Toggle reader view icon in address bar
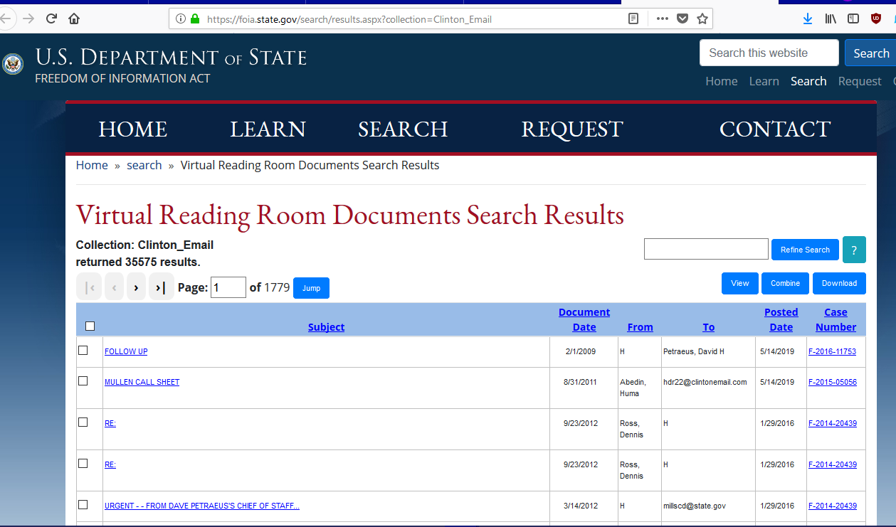 tap(633, 19)
